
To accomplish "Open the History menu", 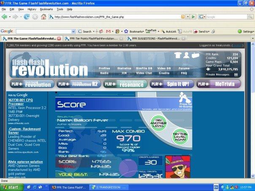I will 32,9.
